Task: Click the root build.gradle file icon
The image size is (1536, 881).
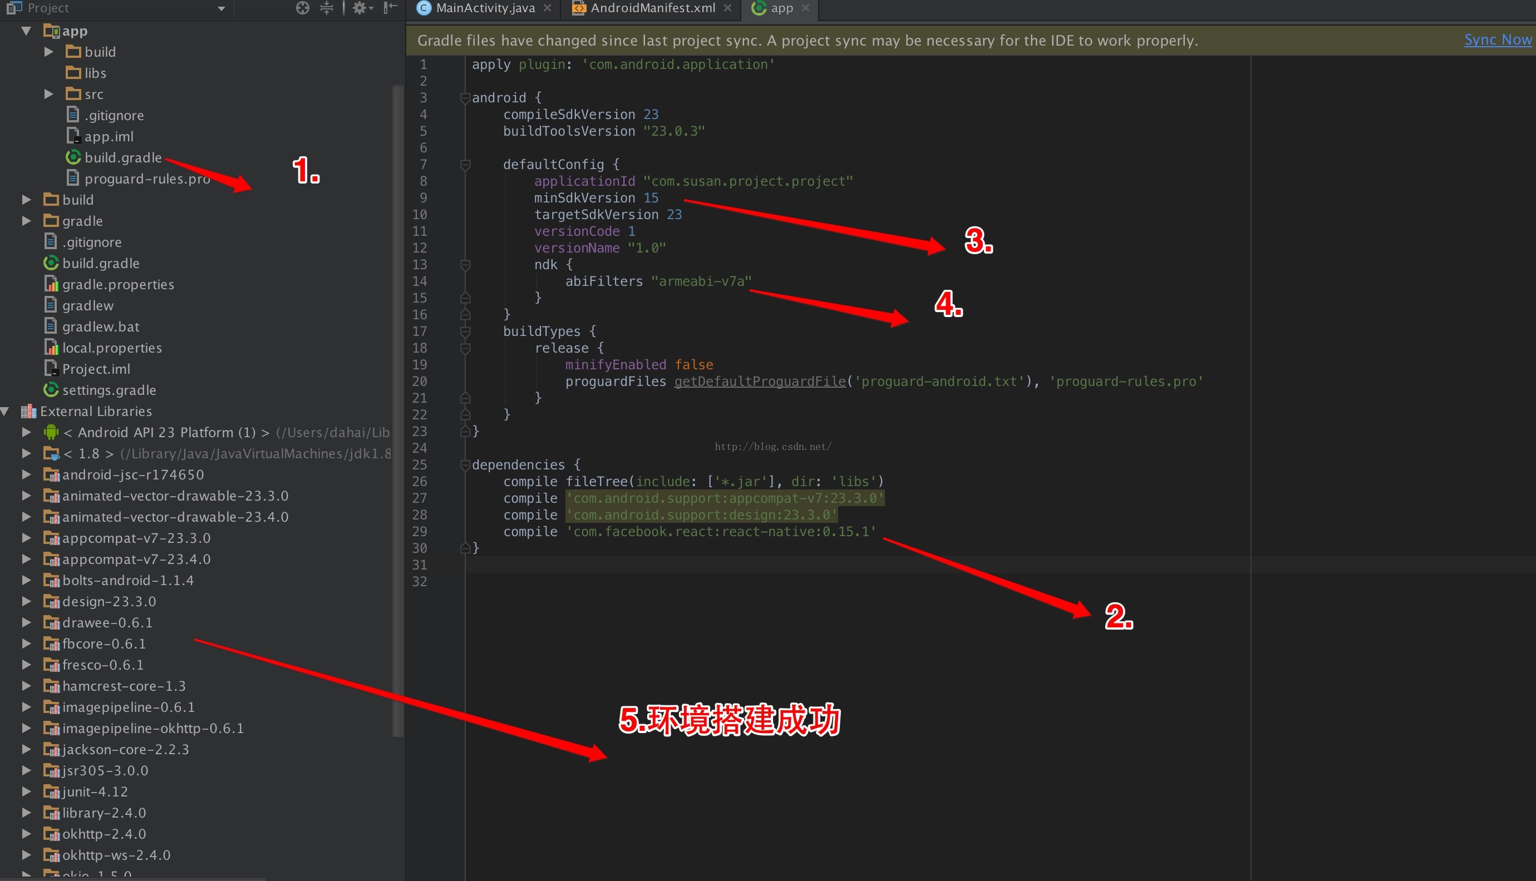Action: pos(51,263)
